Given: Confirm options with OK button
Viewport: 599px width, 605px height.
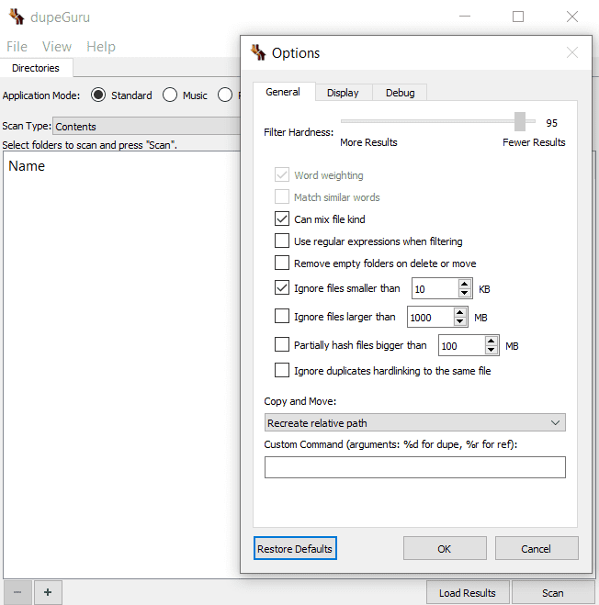Looking at the screenshot, I should point(445,549).
